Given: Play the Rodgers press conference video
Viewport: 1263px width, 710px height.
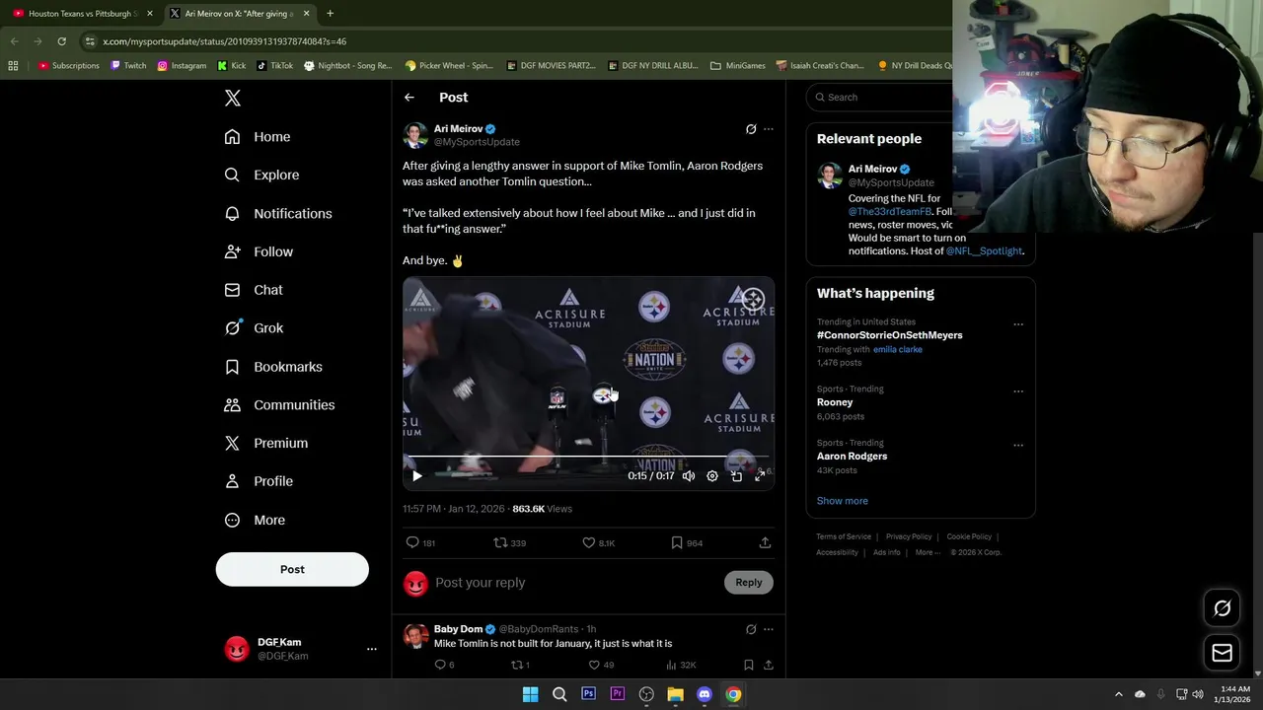Looking at the screenshot, I should point(417,476).
